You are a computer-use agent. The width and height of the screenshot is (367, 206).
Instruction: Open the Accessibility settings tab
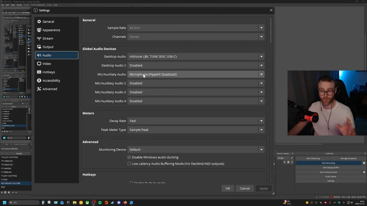click(57, 80)
